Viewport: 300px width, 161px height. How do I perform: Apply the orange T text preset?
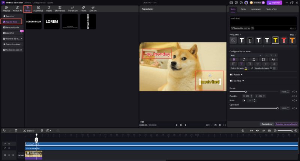pos(292,40)
